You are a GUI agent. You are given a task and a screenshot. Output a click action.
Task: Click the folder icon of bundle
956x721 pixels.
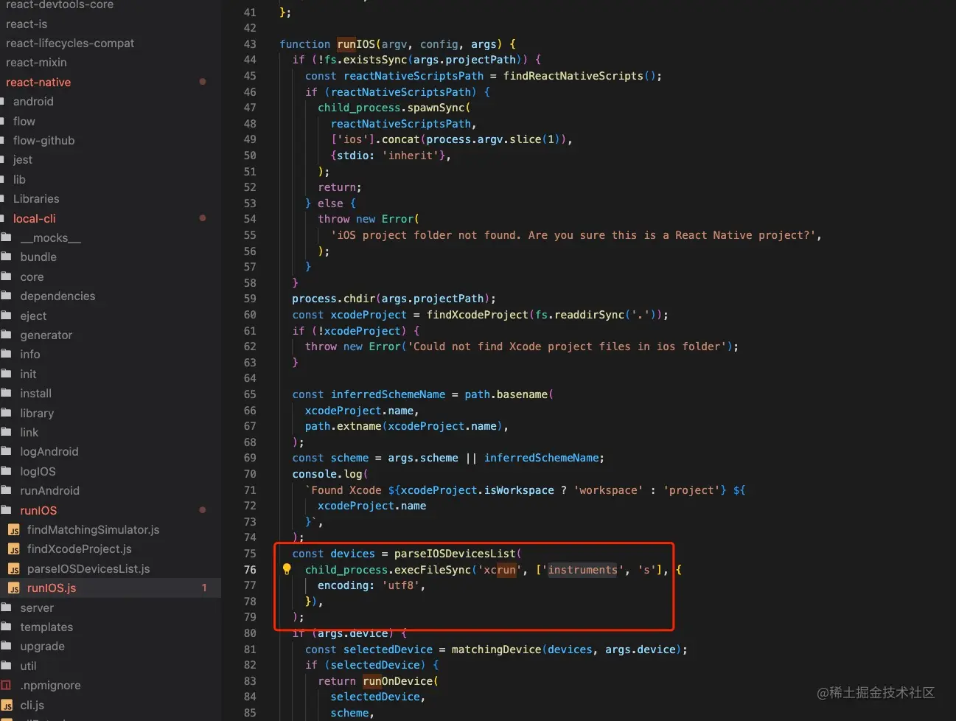click(6, 257)
